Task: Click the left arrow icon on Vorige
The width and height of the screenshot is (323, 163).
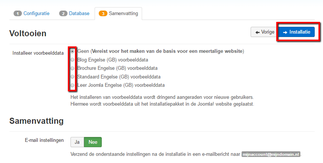Action: tap(257, 32)
